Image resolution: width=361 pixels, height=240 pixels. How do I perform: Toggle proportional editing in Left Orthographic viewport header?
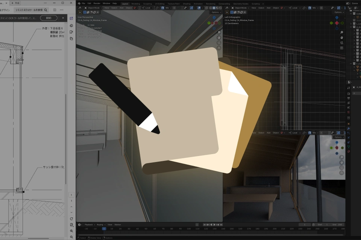tap(321, 8)
